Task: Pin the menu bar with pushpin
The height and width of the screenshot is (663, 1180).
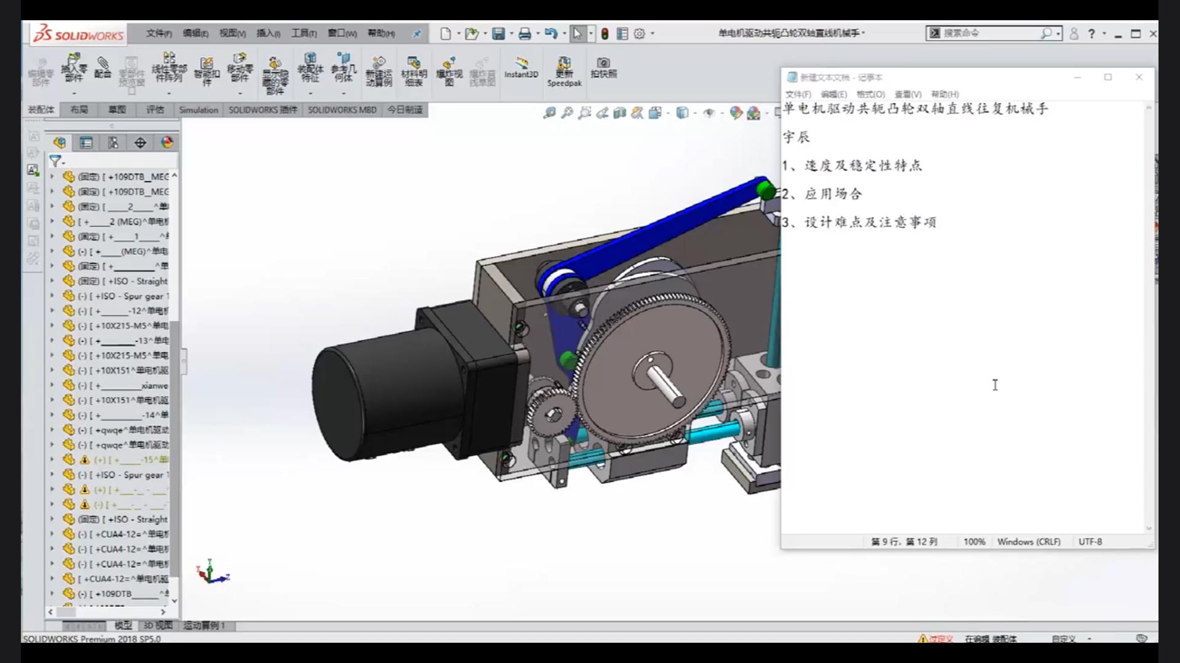Action: coord(417,34)
